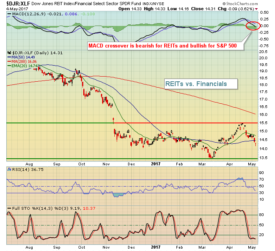
Task: Click the High 14.33 value
Action: [x=154, y=9]
